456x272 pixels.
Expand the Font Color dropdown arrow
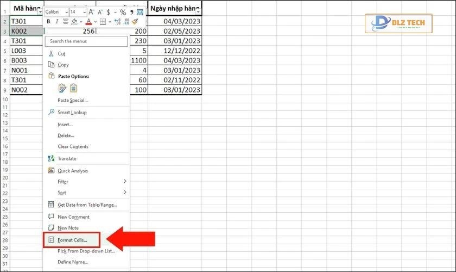96,22
